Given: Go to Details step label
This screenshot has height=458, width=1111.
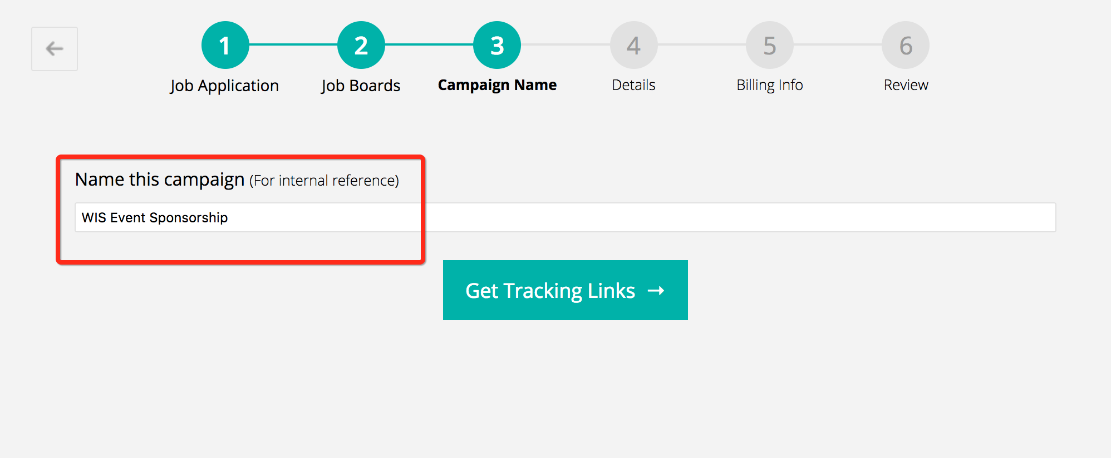Looking at the screenshot, I should [x=633, y=85].
